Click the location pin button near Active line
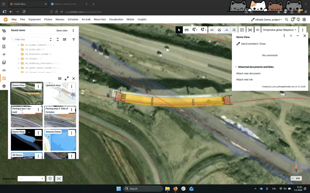The width and height of the screenshot is (310, 193). pos(50,179)
